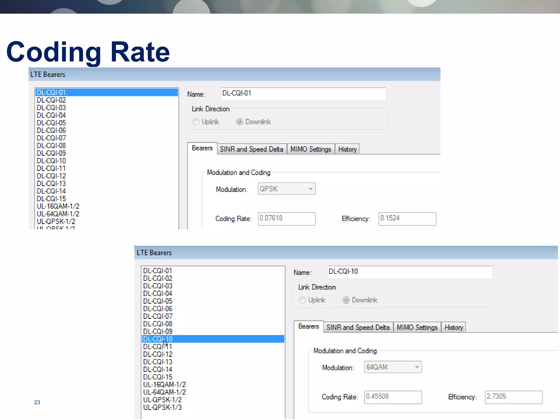Select highlighted DL-CQI-10 in bottom window list

tap(213, 339)
